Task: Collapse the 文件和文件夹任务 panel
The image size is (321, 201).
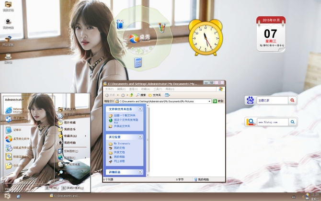Action: (x=140, y=109)
